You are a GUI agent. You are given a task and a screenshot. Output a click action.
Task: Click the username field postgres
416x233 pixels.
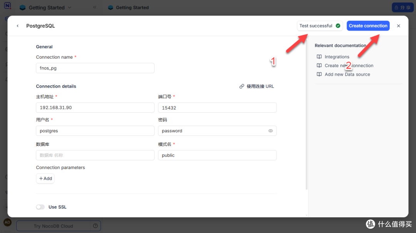pyautogui.click(x=95, y=131)
